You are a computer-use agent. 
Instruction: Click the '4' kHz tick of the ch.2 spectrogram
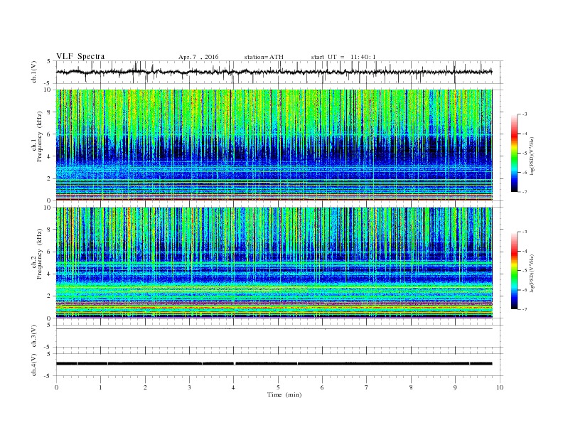[50, 274]
